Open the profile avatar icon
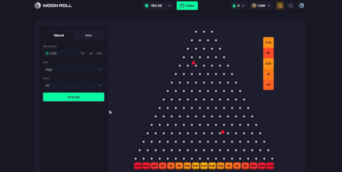Viewport: 342px width, 172px height. (x=301, y=6)
